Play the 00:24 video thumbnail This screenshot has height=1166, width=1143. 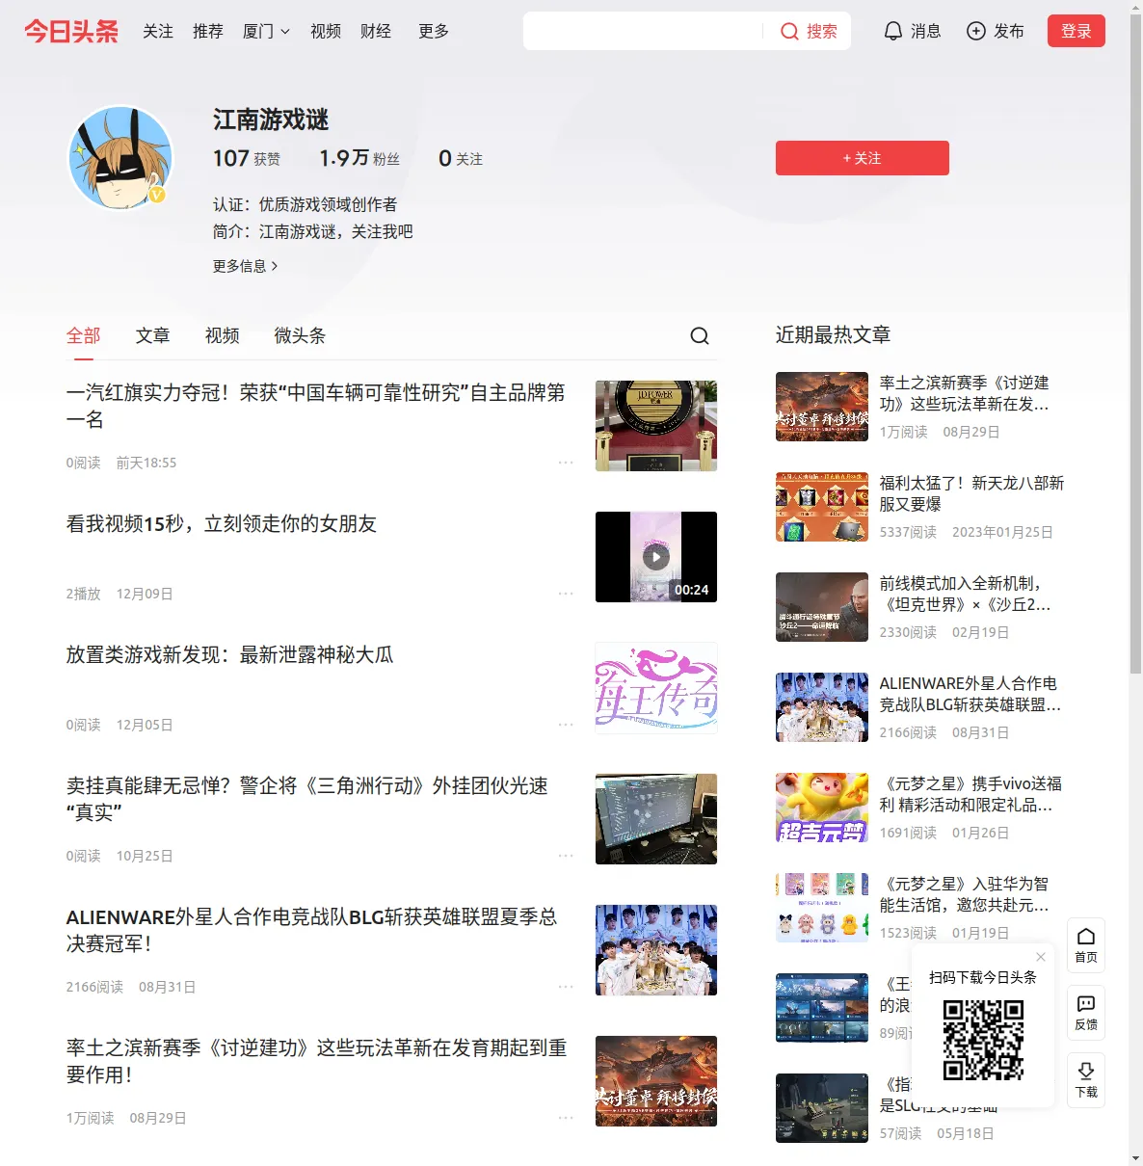coord(656,557)
